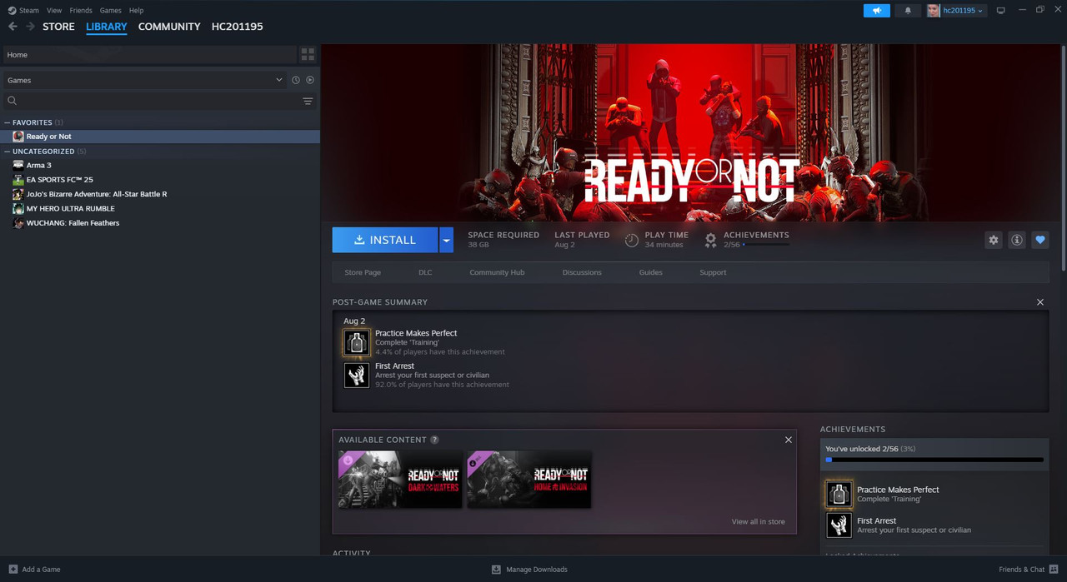
Task: Dismiss the Available Content panel
Action: click(789, 440)
